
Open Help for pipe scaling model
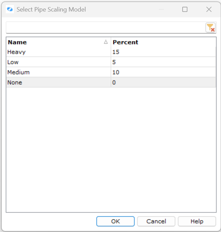pyautogui.click(x=197, y=221)
